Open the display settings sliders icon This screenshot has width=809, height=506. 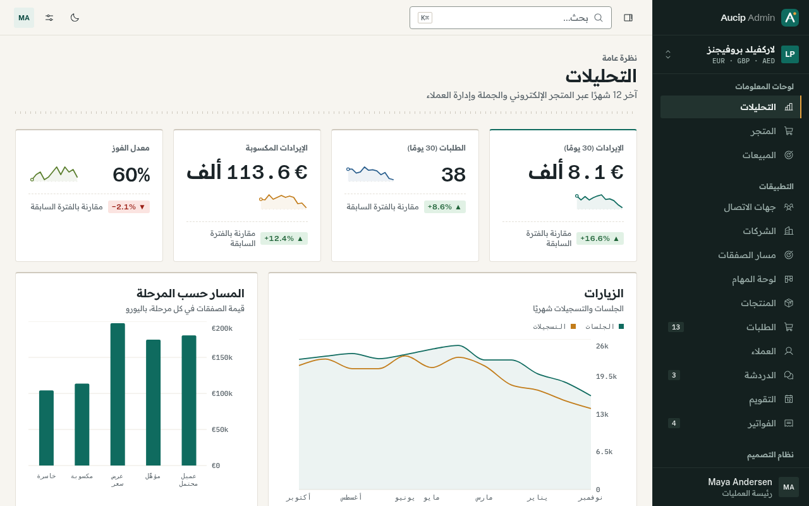click(x=49, y=18)
